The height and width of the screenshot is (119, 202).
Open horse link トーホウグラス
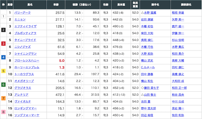[x=24, y=74]
